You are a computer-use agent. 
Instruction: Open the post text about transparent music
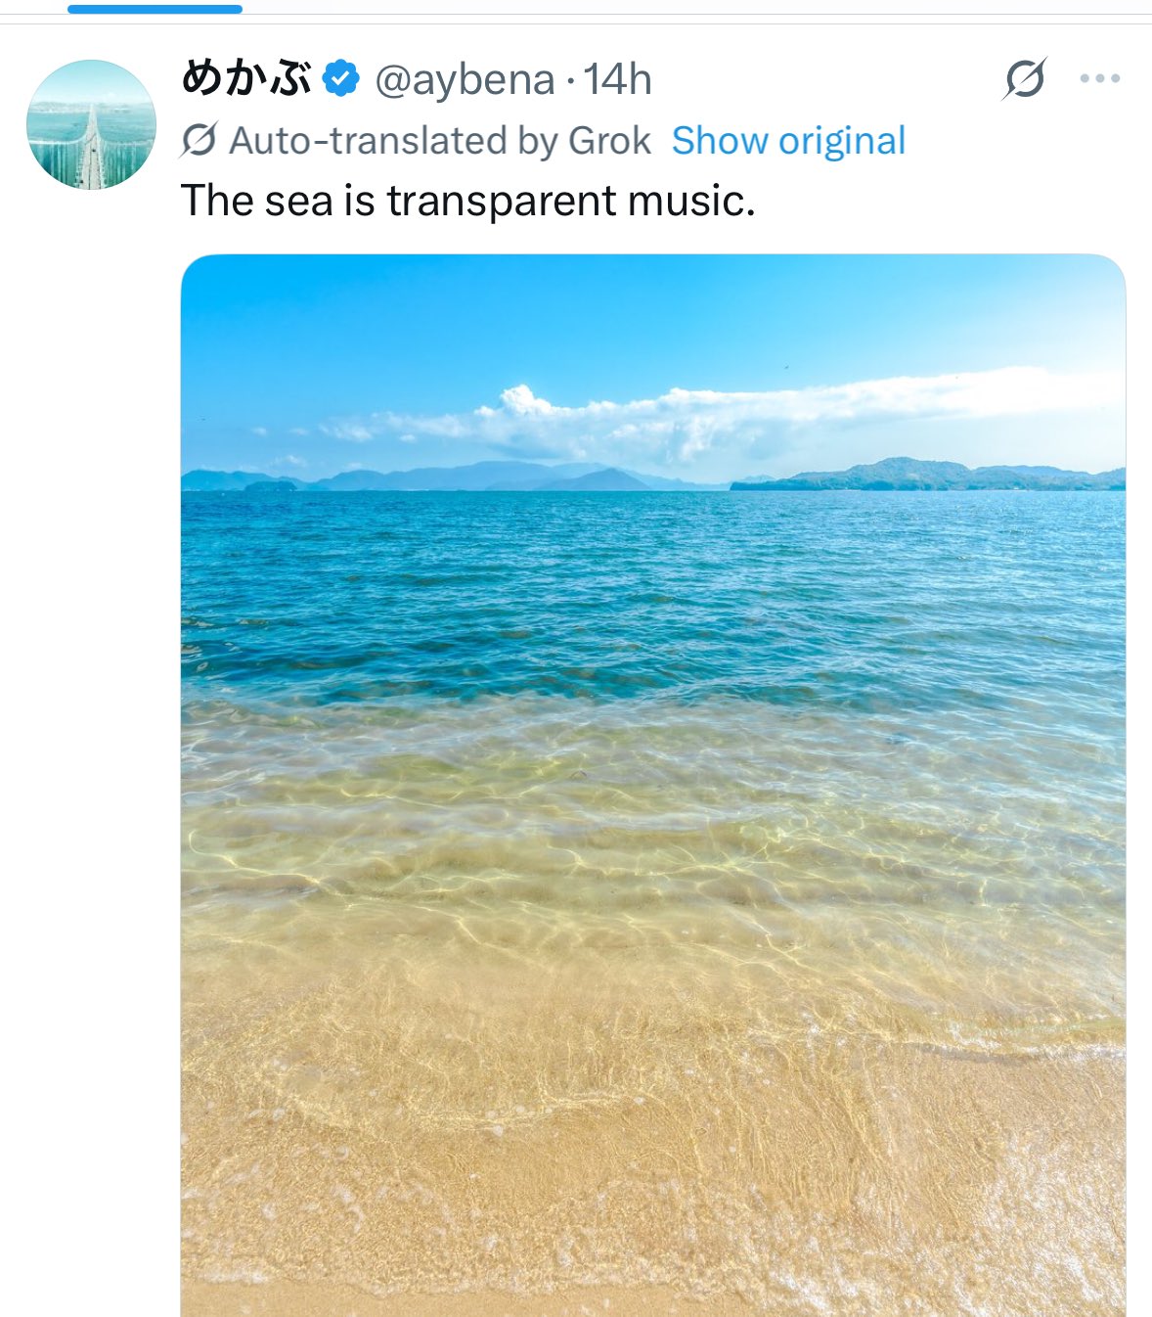pyautogui.click(x=467, y=202)
